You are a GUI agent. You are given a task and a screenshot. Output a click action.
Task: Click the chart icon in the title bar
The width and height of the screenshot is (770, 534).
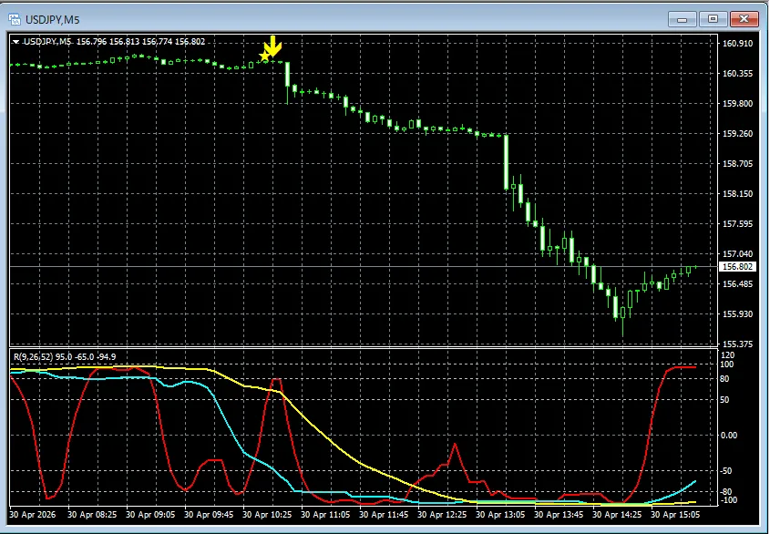[15, 19]
